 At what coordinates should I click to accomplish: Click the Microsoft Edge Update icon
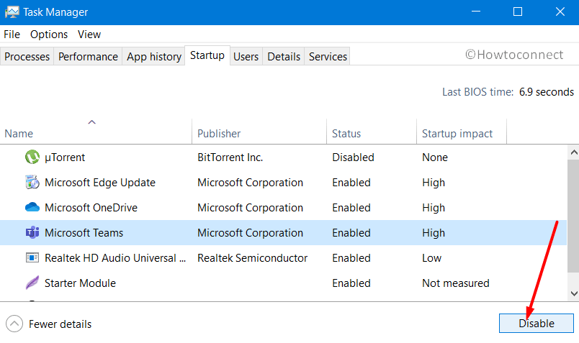click(x=32, y=182)
